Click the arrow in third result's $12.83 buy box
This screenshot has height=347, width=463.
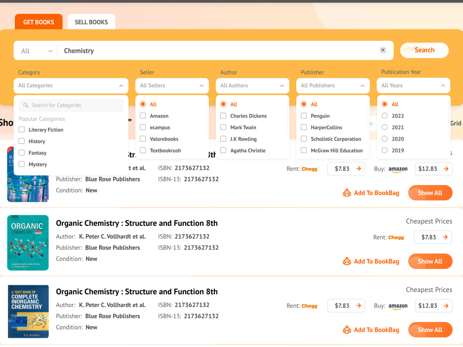[446, 306]
